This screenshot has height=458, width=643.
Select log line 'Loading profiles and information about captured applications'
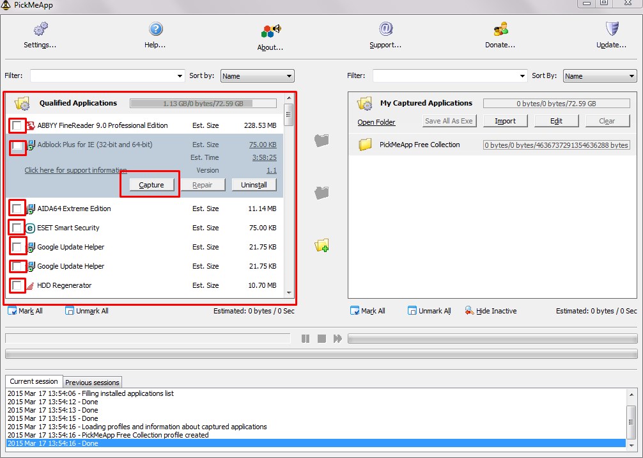tap(316, 427)
